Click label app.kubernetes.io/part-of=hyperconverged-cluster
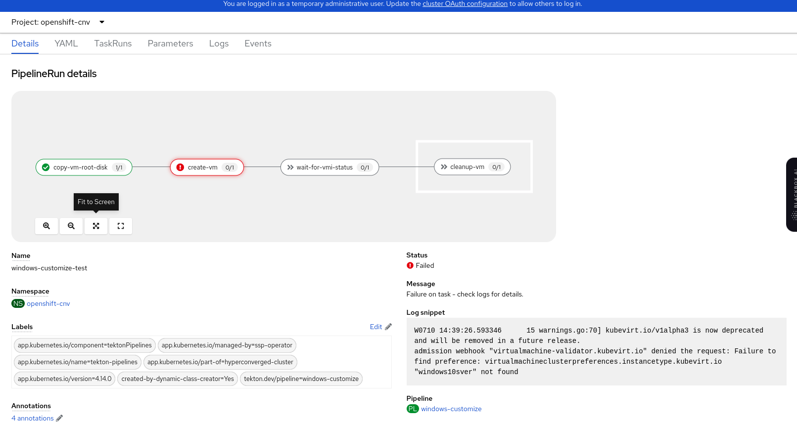This screenshot has height=424, width=797. point(220,362)
